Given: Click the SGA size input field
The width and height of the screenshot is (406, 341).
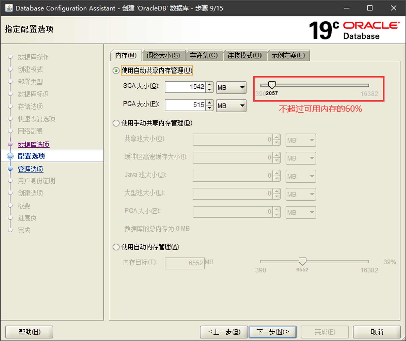Looking at the screenshot, I should (x=185, y=87).
